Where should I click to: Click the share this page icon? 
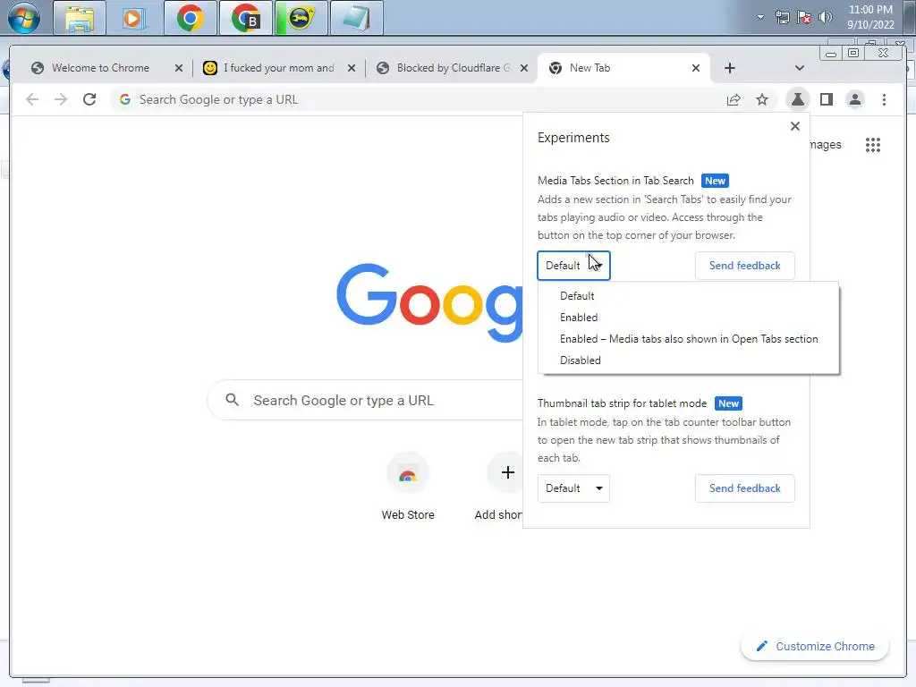(x=734, y=99)
